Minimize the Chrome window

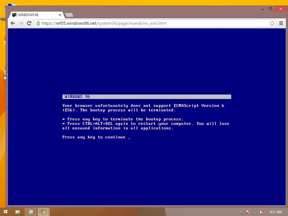pos(263,9)
